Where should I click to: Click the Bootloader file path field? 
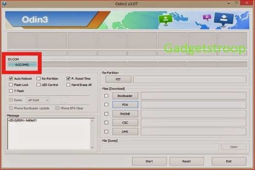coord(193,96)
